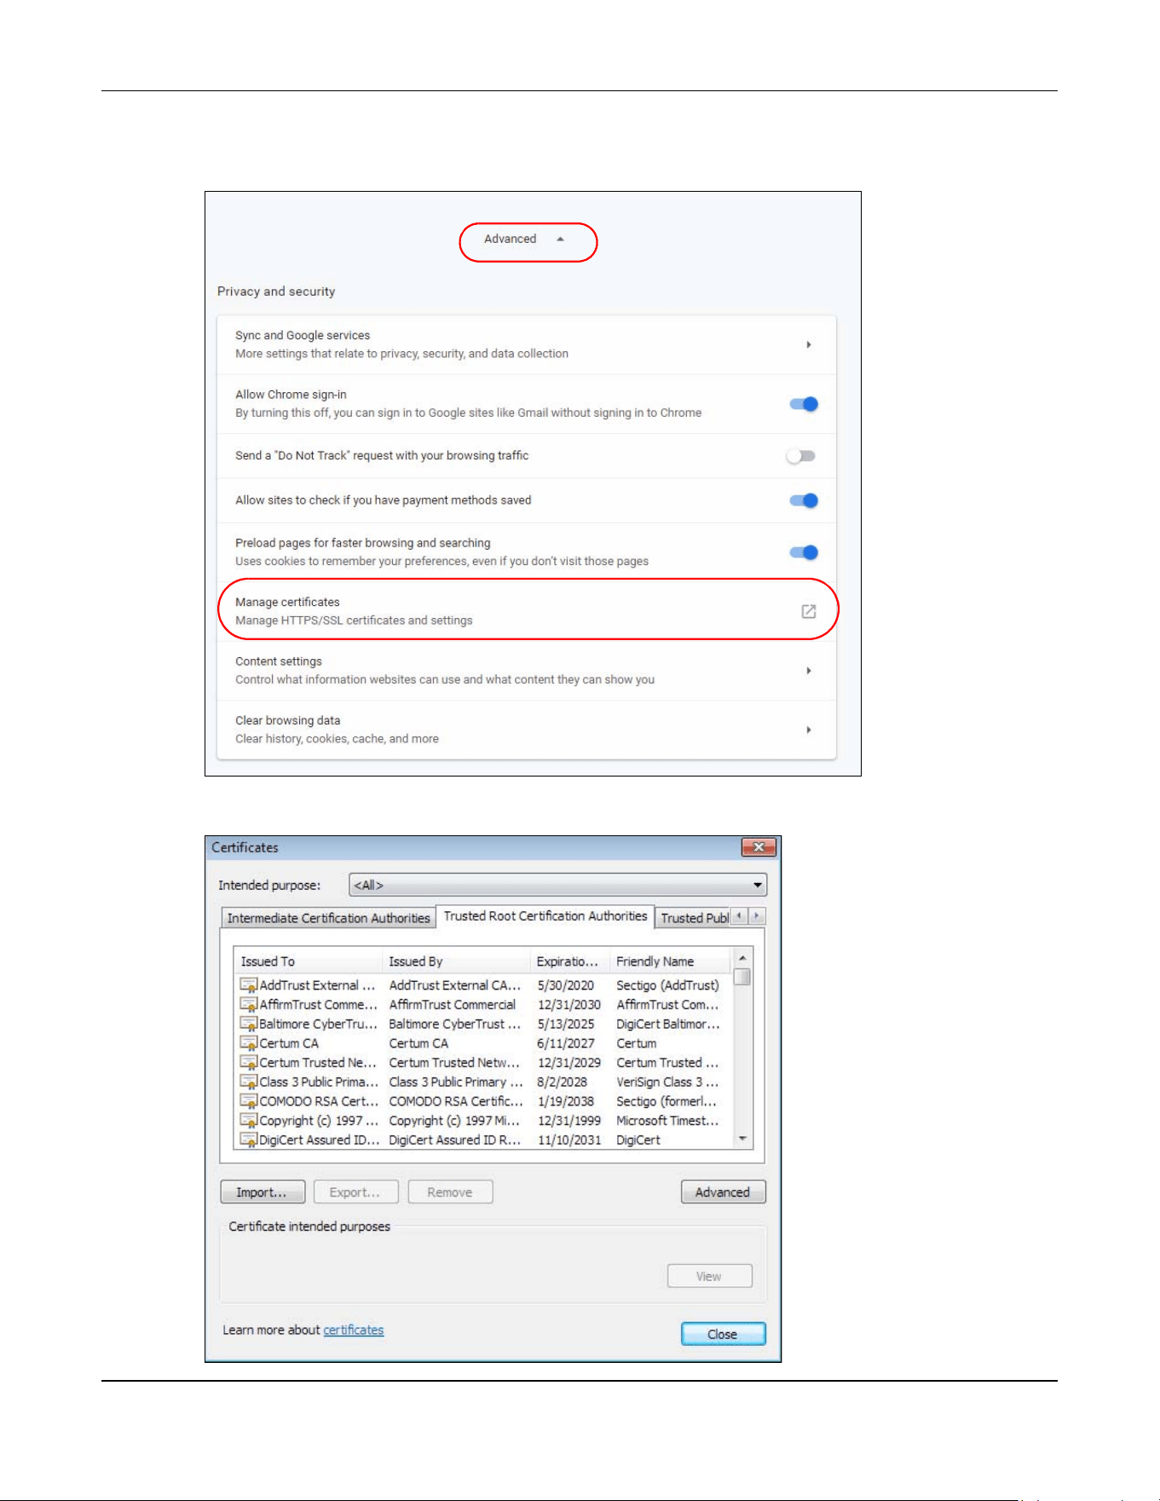Select AffirmTrust Commercial certificate icon
1160x1501 pixels.
pos(249,1005)
